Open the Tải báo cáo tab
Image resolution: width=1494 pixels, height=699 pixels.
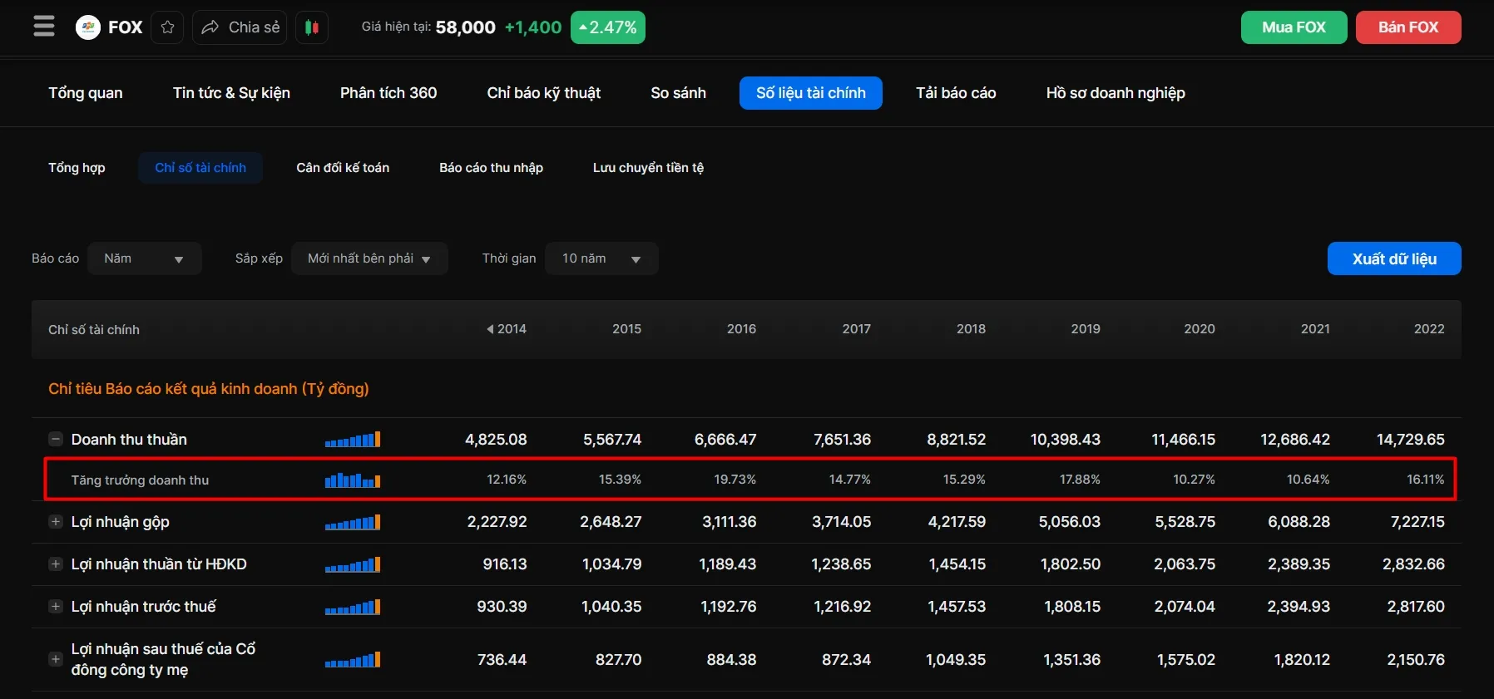(956, 93)
